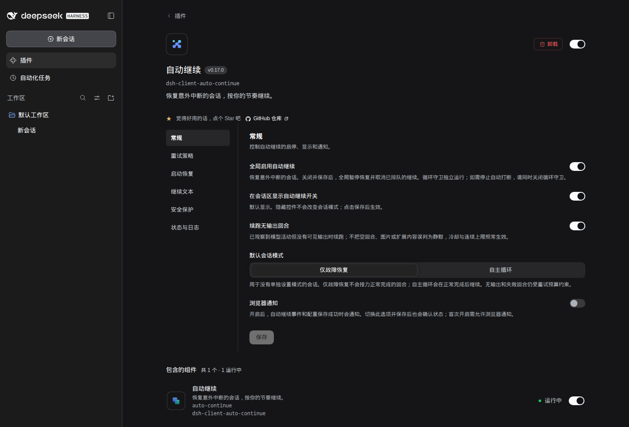Go to the 继续文本 tab
The height and width of the screenshot is (427, 629).
198,191
